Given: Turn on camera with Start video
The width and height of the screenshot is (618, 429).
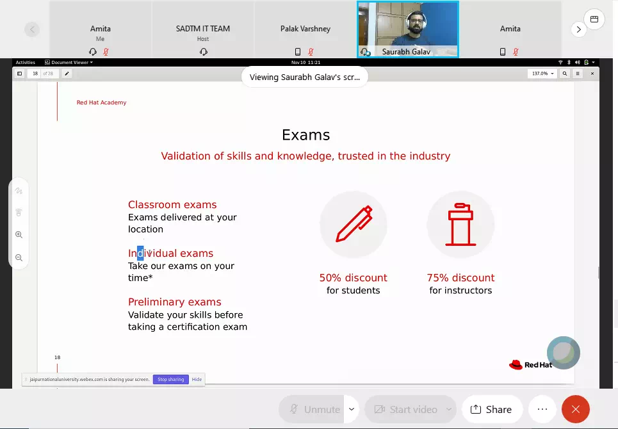Looking at the screenshot, I should [x=405, y=409].
